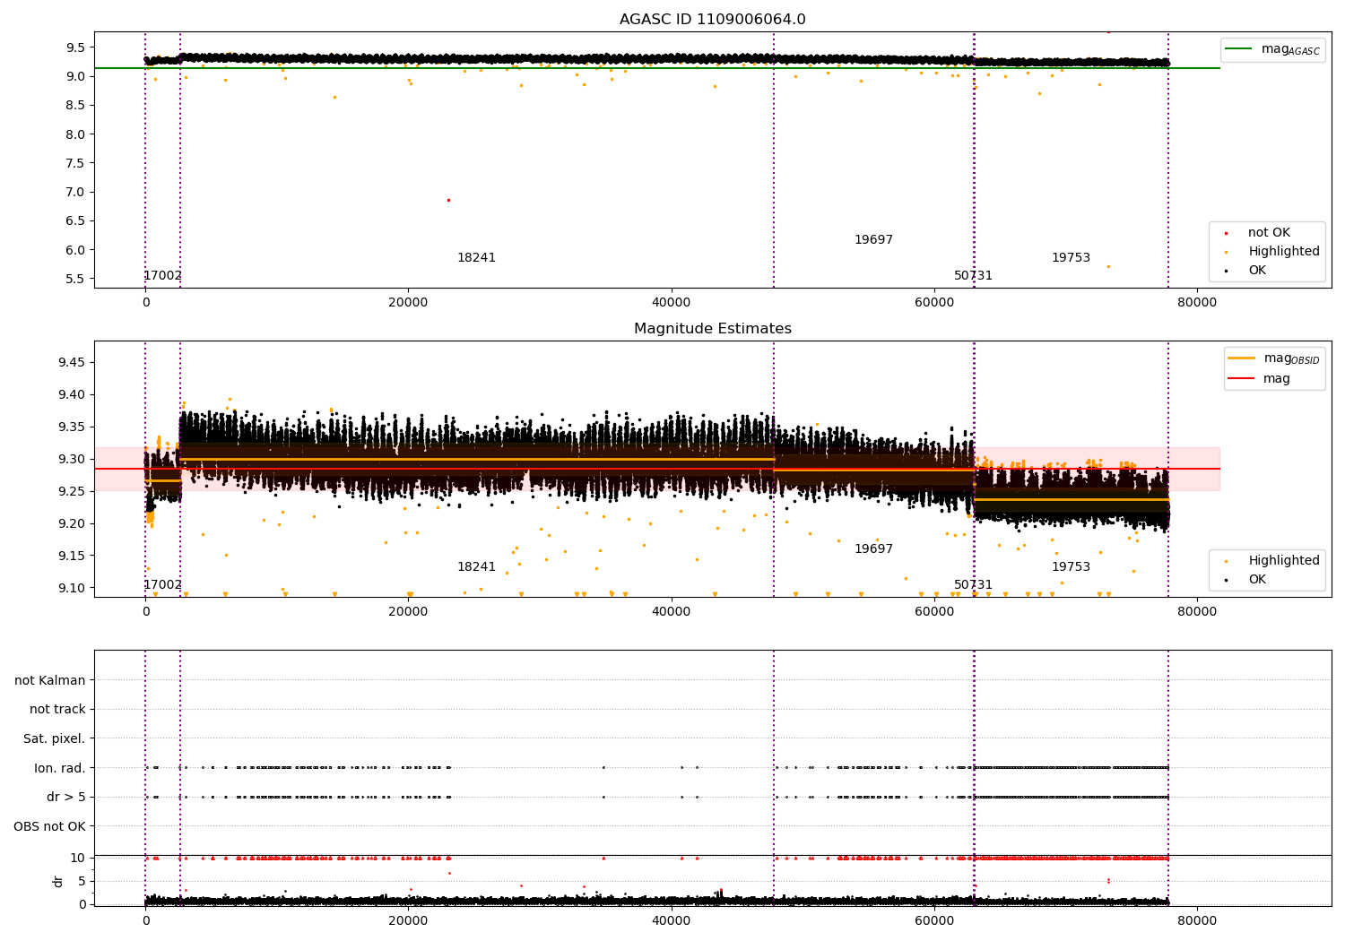This screenshot has width=1345, height=941.
Task: Click obsid label 19753 in Magnitude Estimates plot
Action: (x=1071, y=566)
